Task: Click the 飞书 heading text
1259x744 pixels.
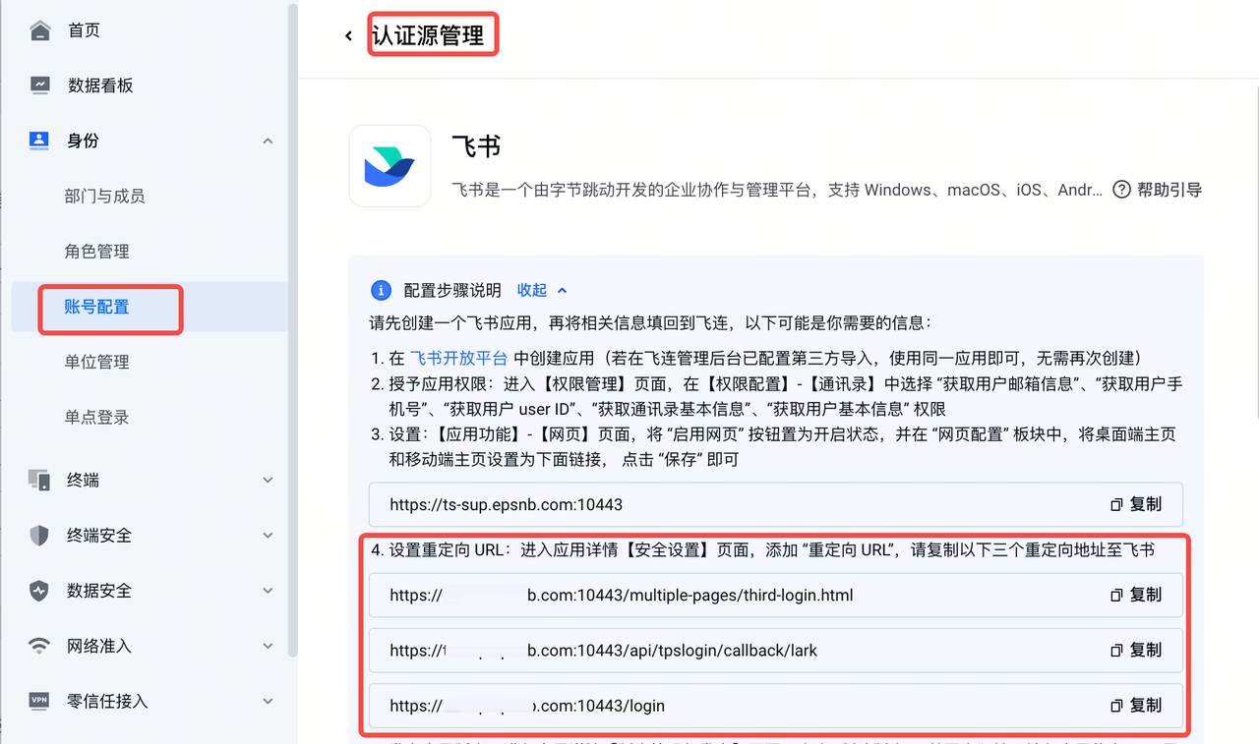Action: point(476,147)
